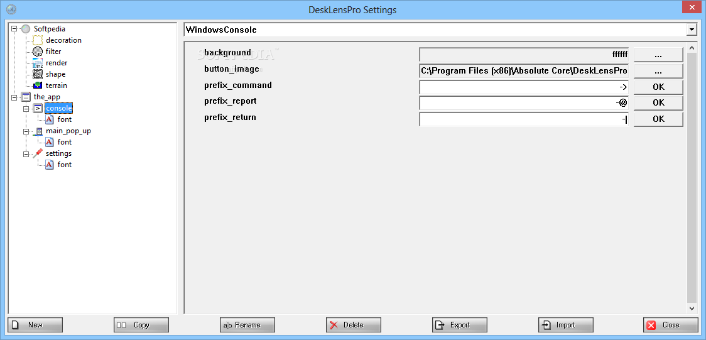Select render in the tree
Viewport: 706px width, 340px height.
tap(57, 63)
